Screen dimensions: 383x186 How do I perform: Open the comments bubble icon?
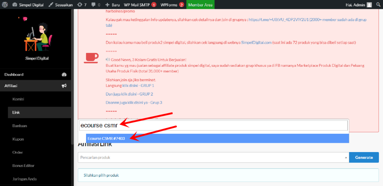pyautogui.click(x=93, y=4)
